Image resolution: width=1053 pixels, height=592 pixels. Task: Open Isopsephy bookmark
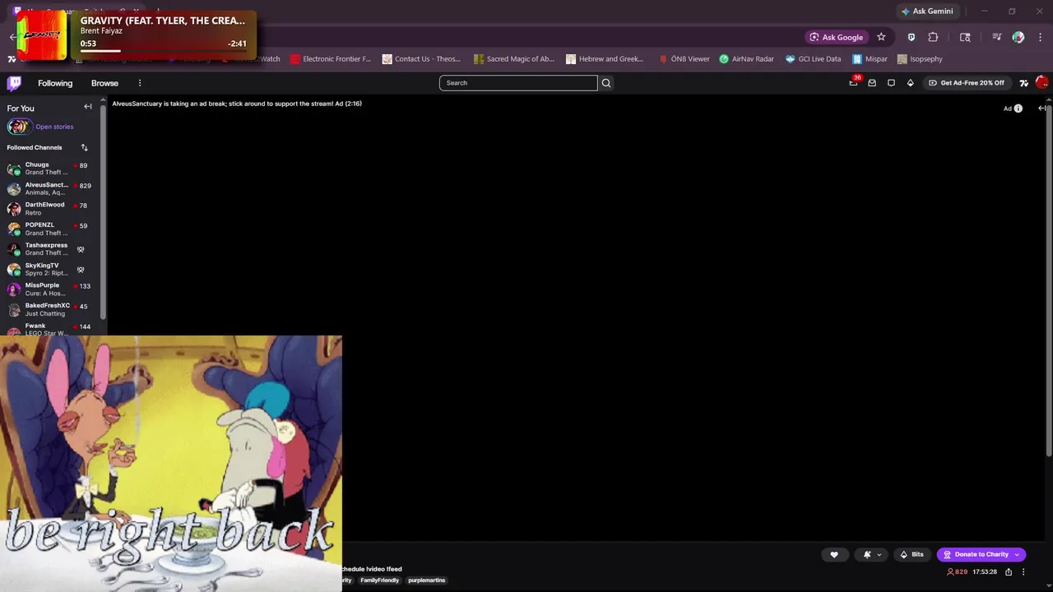[x=920, y=59]
